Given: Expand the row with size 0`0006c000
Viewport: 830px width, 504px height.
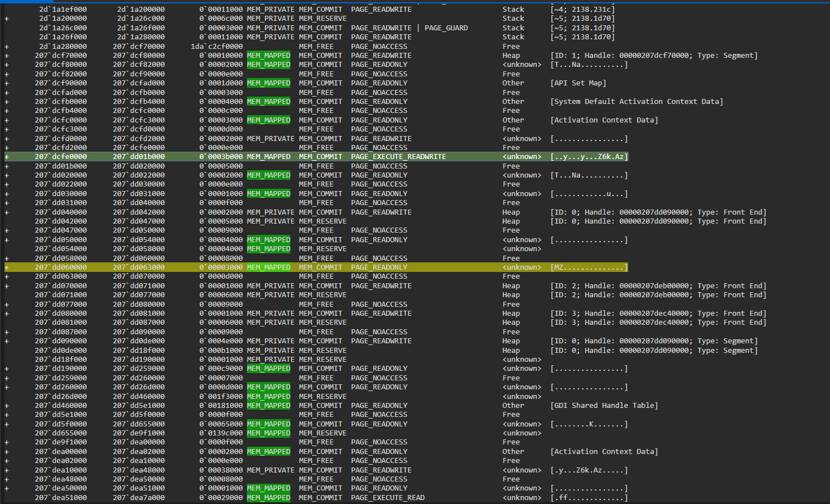Looking at the screenshot, I should click(7, 19).
